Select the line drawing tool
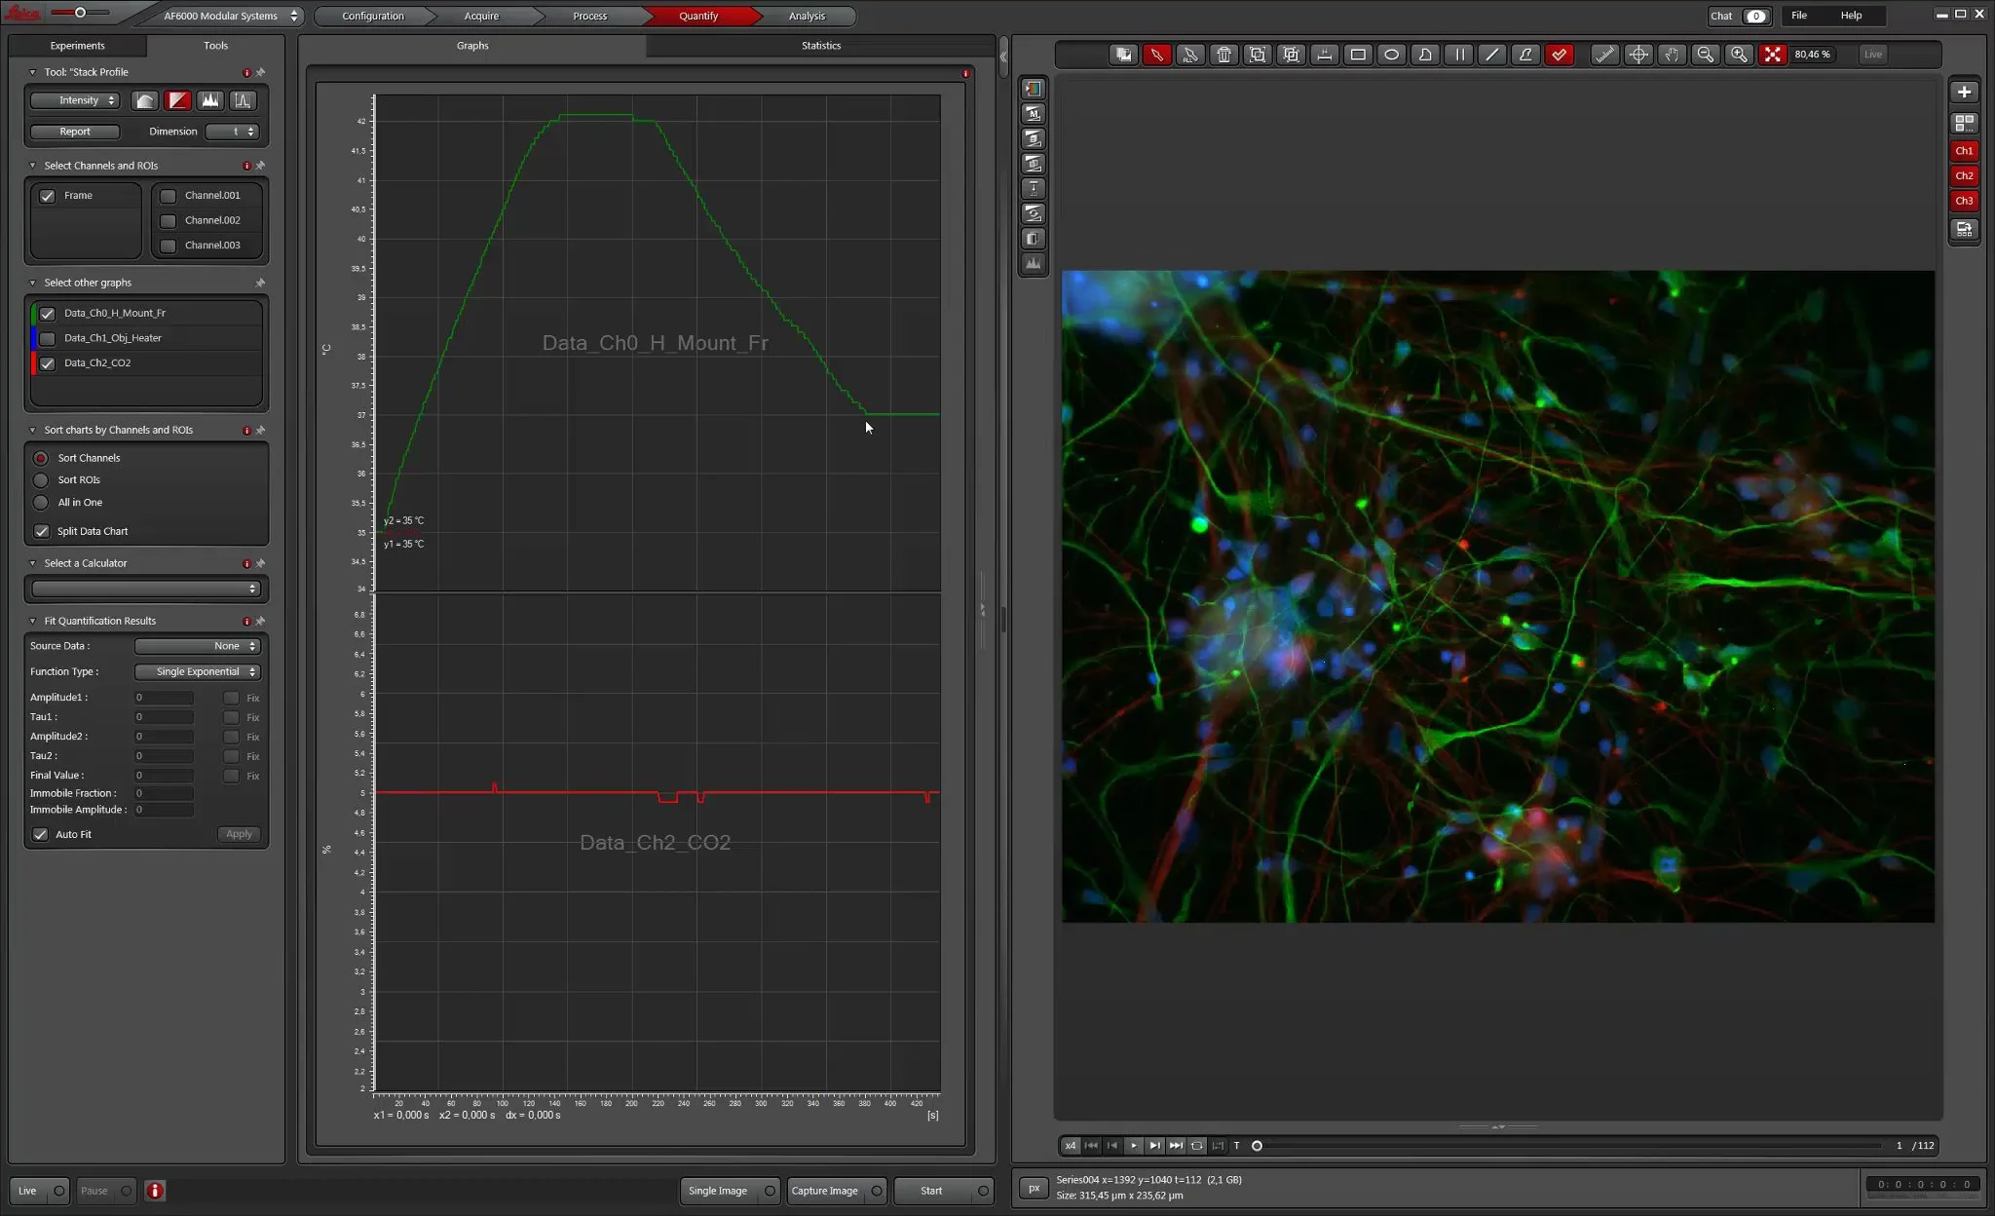The height and width of the screenshot is (1216, 1995). point(1491,55)
